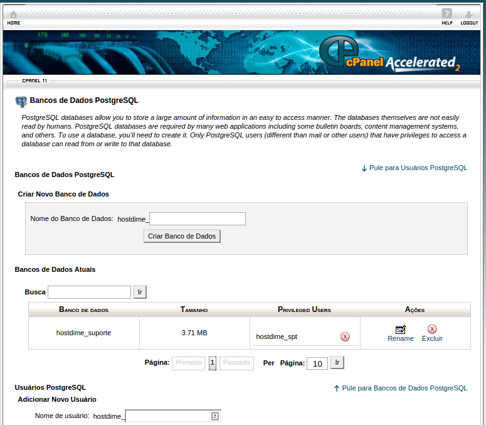Select the Primeiro page button
486x425 pixels.
tap(189, 363)
